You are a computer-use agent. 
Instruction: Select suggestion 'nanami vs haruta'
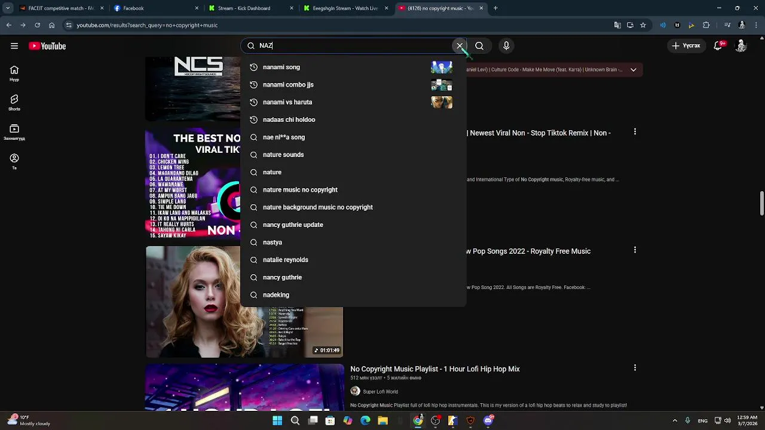[x=353, y=102]
